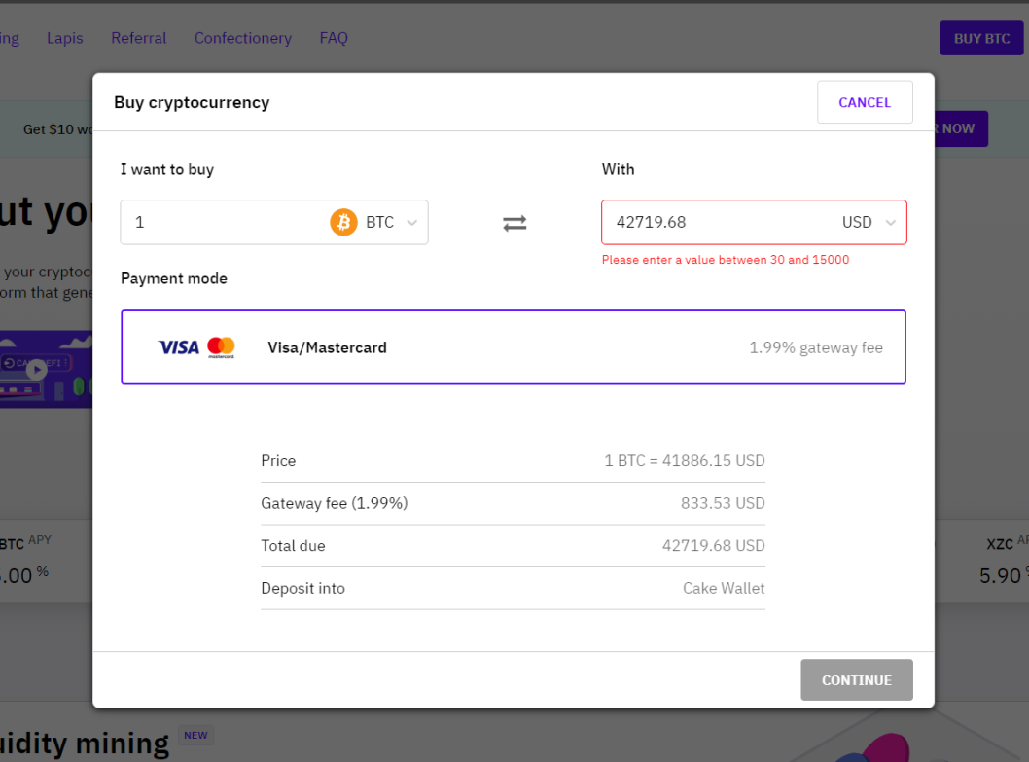The image size is (1029, 762).
Task: Go to the Referral page
Action: (138, 38)
